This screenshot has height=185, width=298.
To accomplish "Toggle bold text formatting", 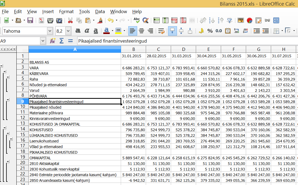I will (78, 31).
